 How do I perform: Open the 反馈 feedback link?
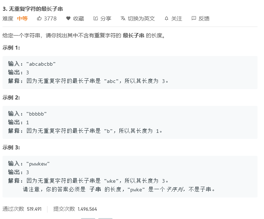(x=204, y=18)
